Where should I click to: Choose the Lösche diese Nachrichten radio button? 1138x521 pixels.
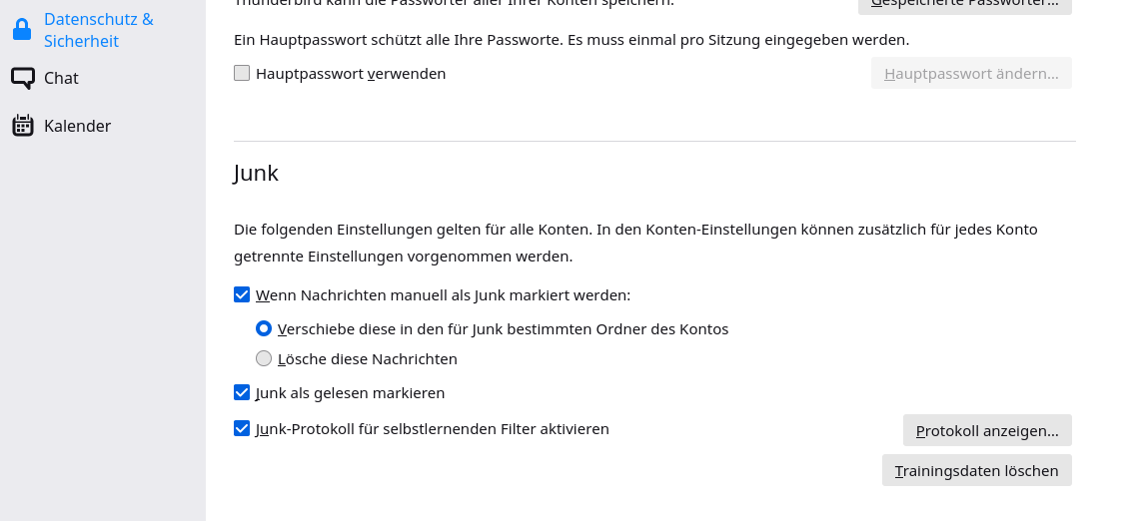pyautogui.click(x=264, y=358)
